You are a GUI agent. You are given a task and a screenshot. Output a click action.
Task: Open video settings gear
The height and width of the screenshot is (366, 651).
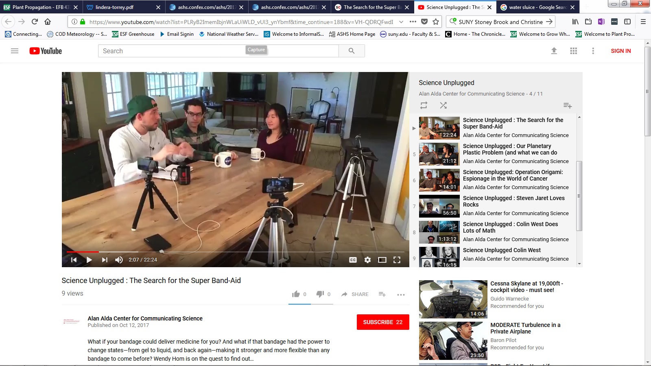click(367, 260)
